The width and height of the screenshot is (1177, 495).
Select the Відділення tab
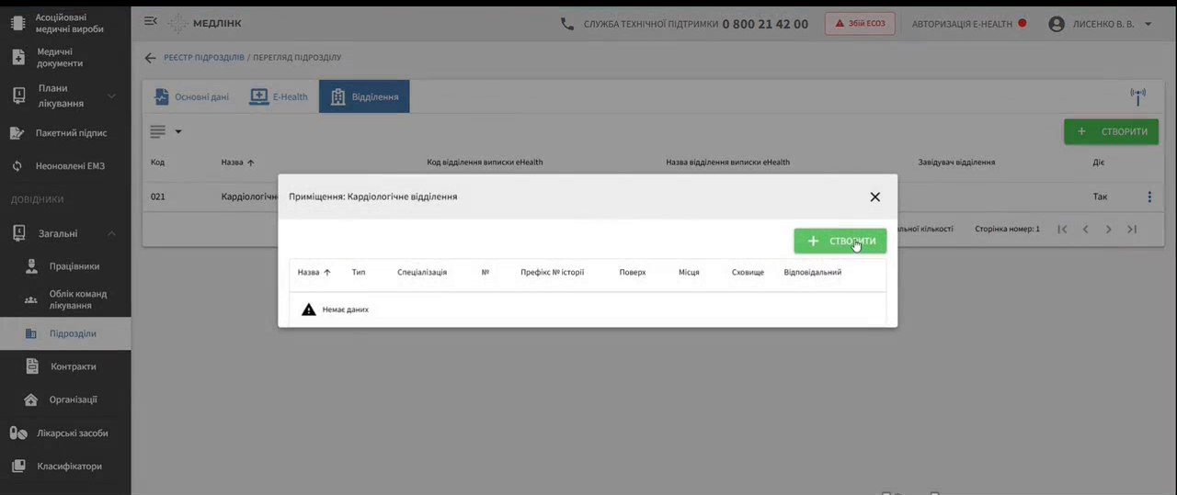[364, 96]
